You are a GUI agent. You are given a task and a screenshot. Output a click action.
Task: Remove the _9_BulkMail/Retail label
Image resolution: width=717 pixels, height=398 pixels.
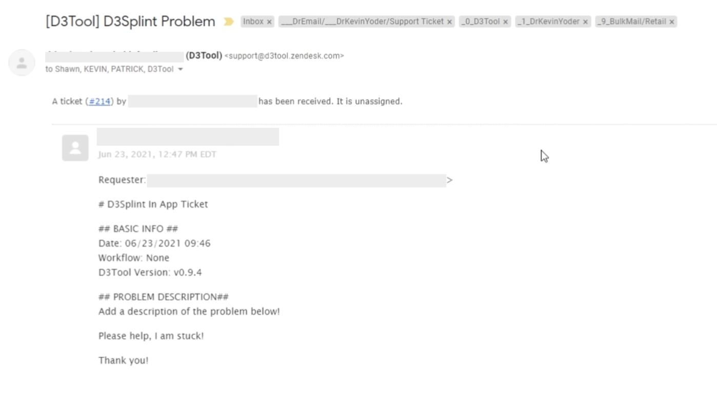671,22
